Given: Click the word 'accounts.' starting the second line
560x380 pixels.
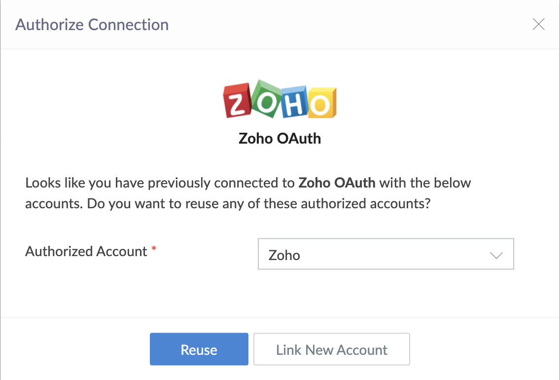Looking at the screenshot, I should (54, 203).
